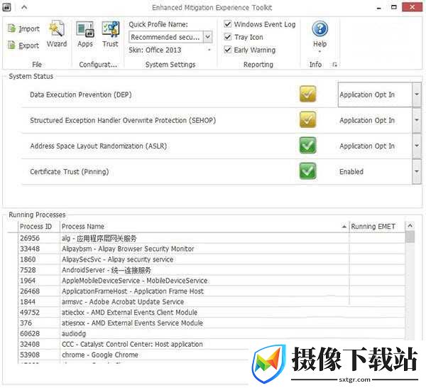This screenshot has height=388, width=426.
Task: Open the Info group dialog launcher
Action: click(x=334, y=65)
